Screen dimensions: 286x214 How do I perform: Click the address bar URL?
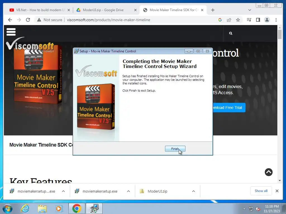click(109, 20)
